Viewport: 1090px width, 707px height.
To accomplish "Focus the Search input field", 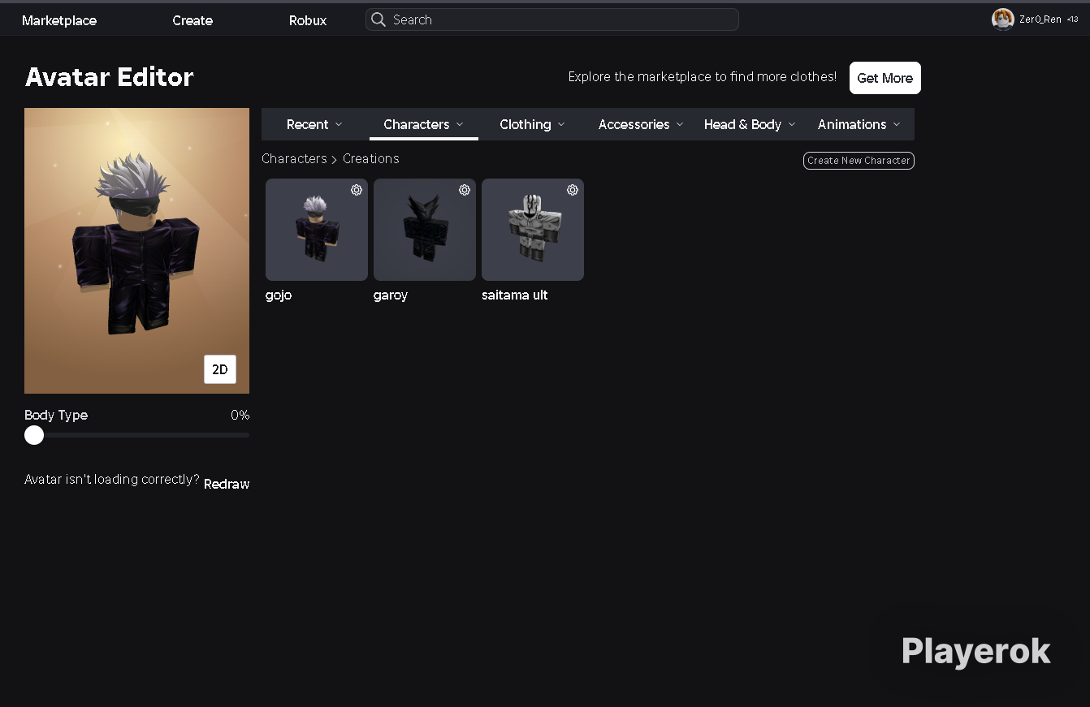I will (x=552, y=19).
